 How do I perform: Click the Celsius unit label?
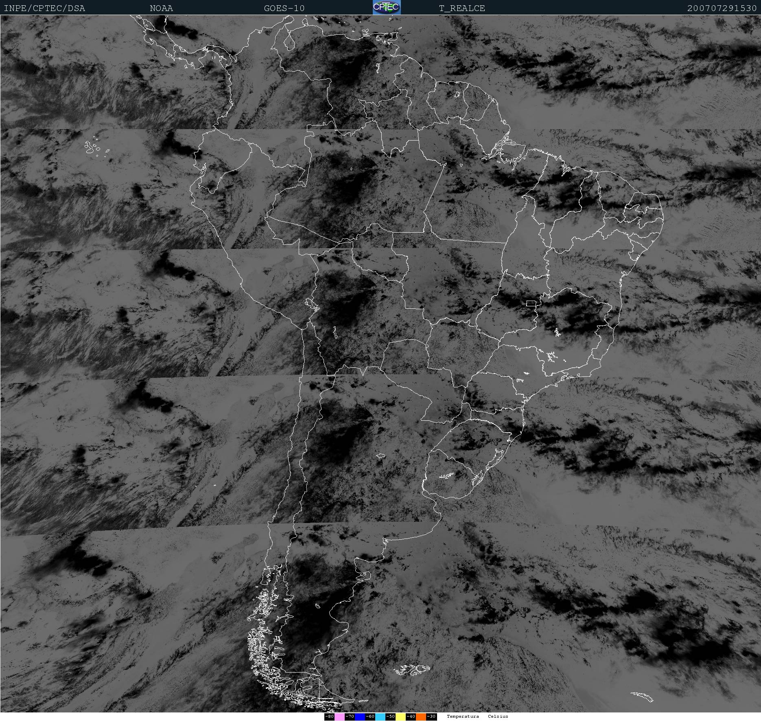498,717
